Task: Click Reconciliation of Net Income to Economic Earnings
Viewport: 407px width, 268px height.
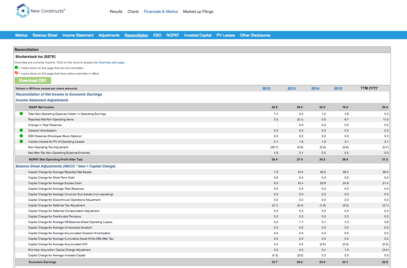Action: point(59,94)
